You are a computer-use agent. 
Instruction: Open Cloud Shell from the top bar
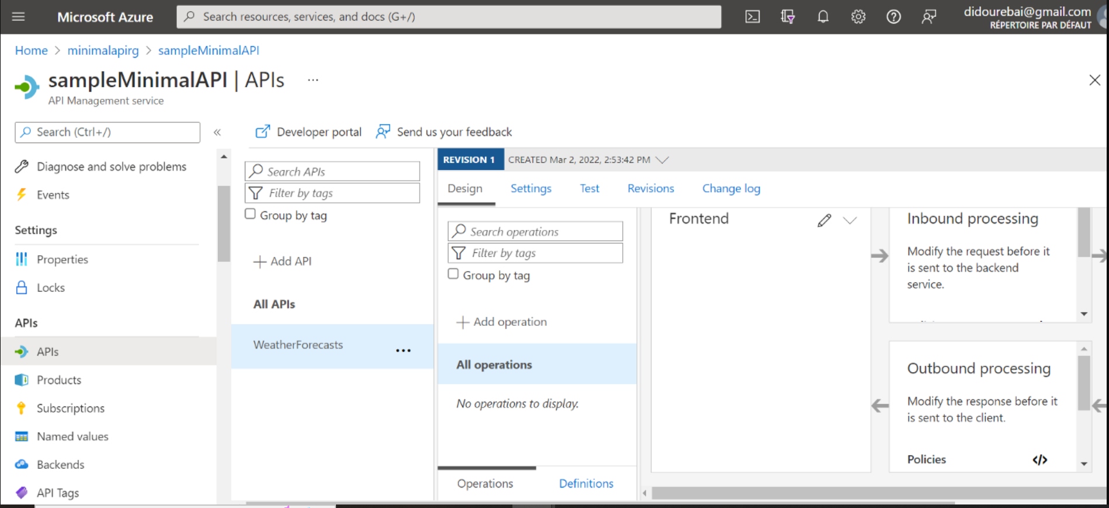coord(753,17)
